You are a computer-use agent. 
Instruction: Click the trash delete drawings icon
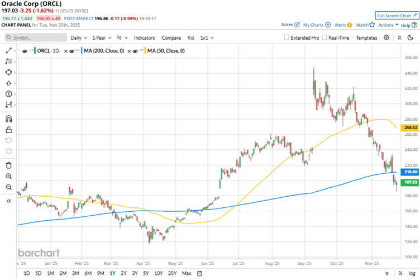[x=8, y=165]
